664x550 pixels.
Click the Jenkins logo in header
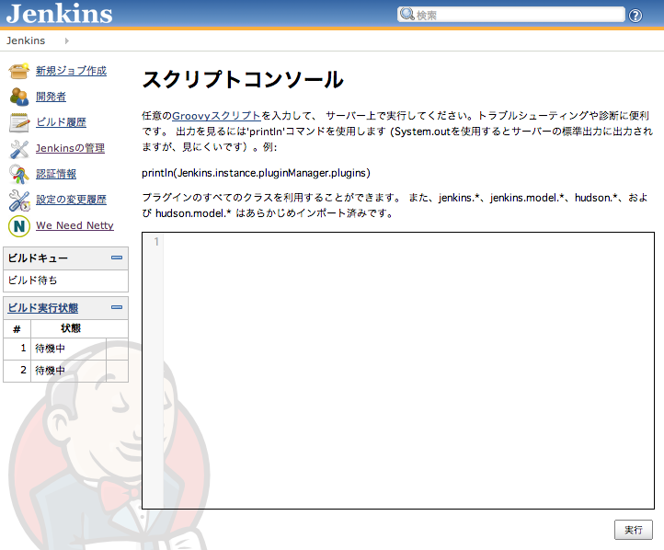59,13
